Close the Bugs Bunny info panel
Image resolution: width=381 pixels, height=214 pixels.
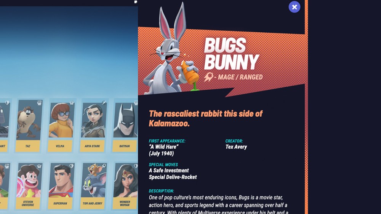point(294,7)
